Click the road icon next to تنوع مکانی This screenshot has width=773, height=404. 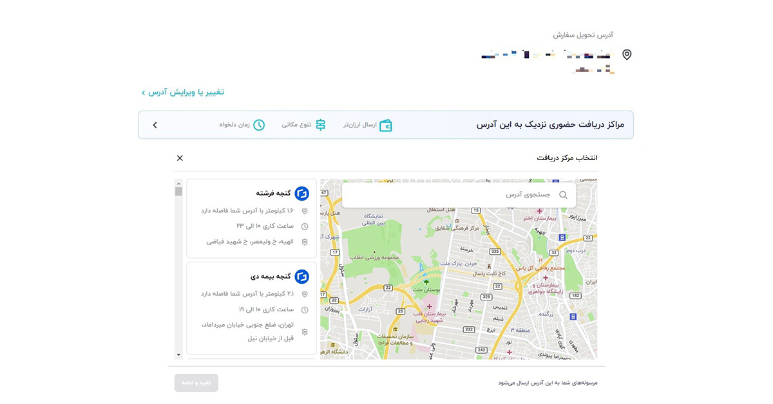[x=320, y=126]
